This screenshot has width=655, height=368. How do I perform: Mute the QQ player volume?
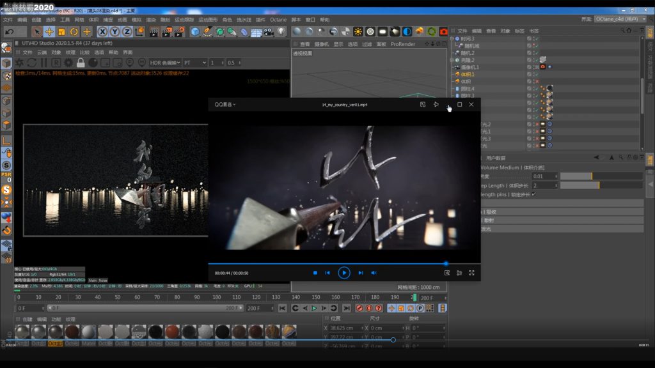click(x=374, y=273)
